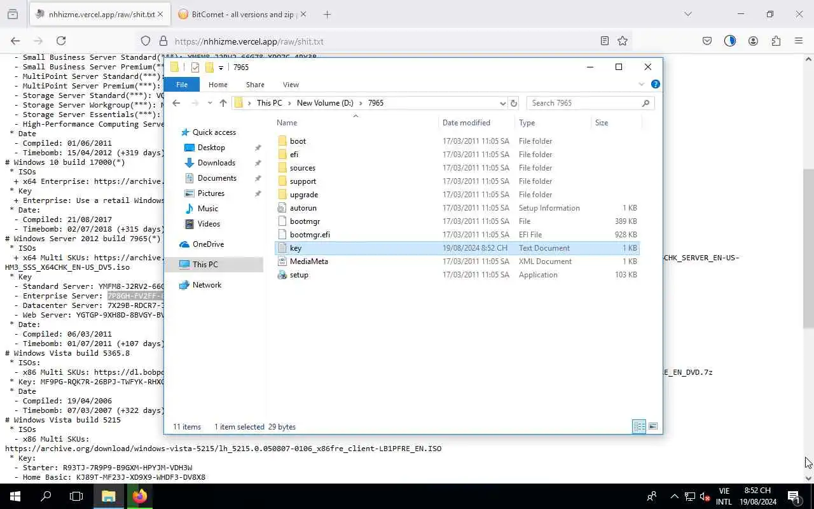Select Quick access in navigation pane

(214, 132)
